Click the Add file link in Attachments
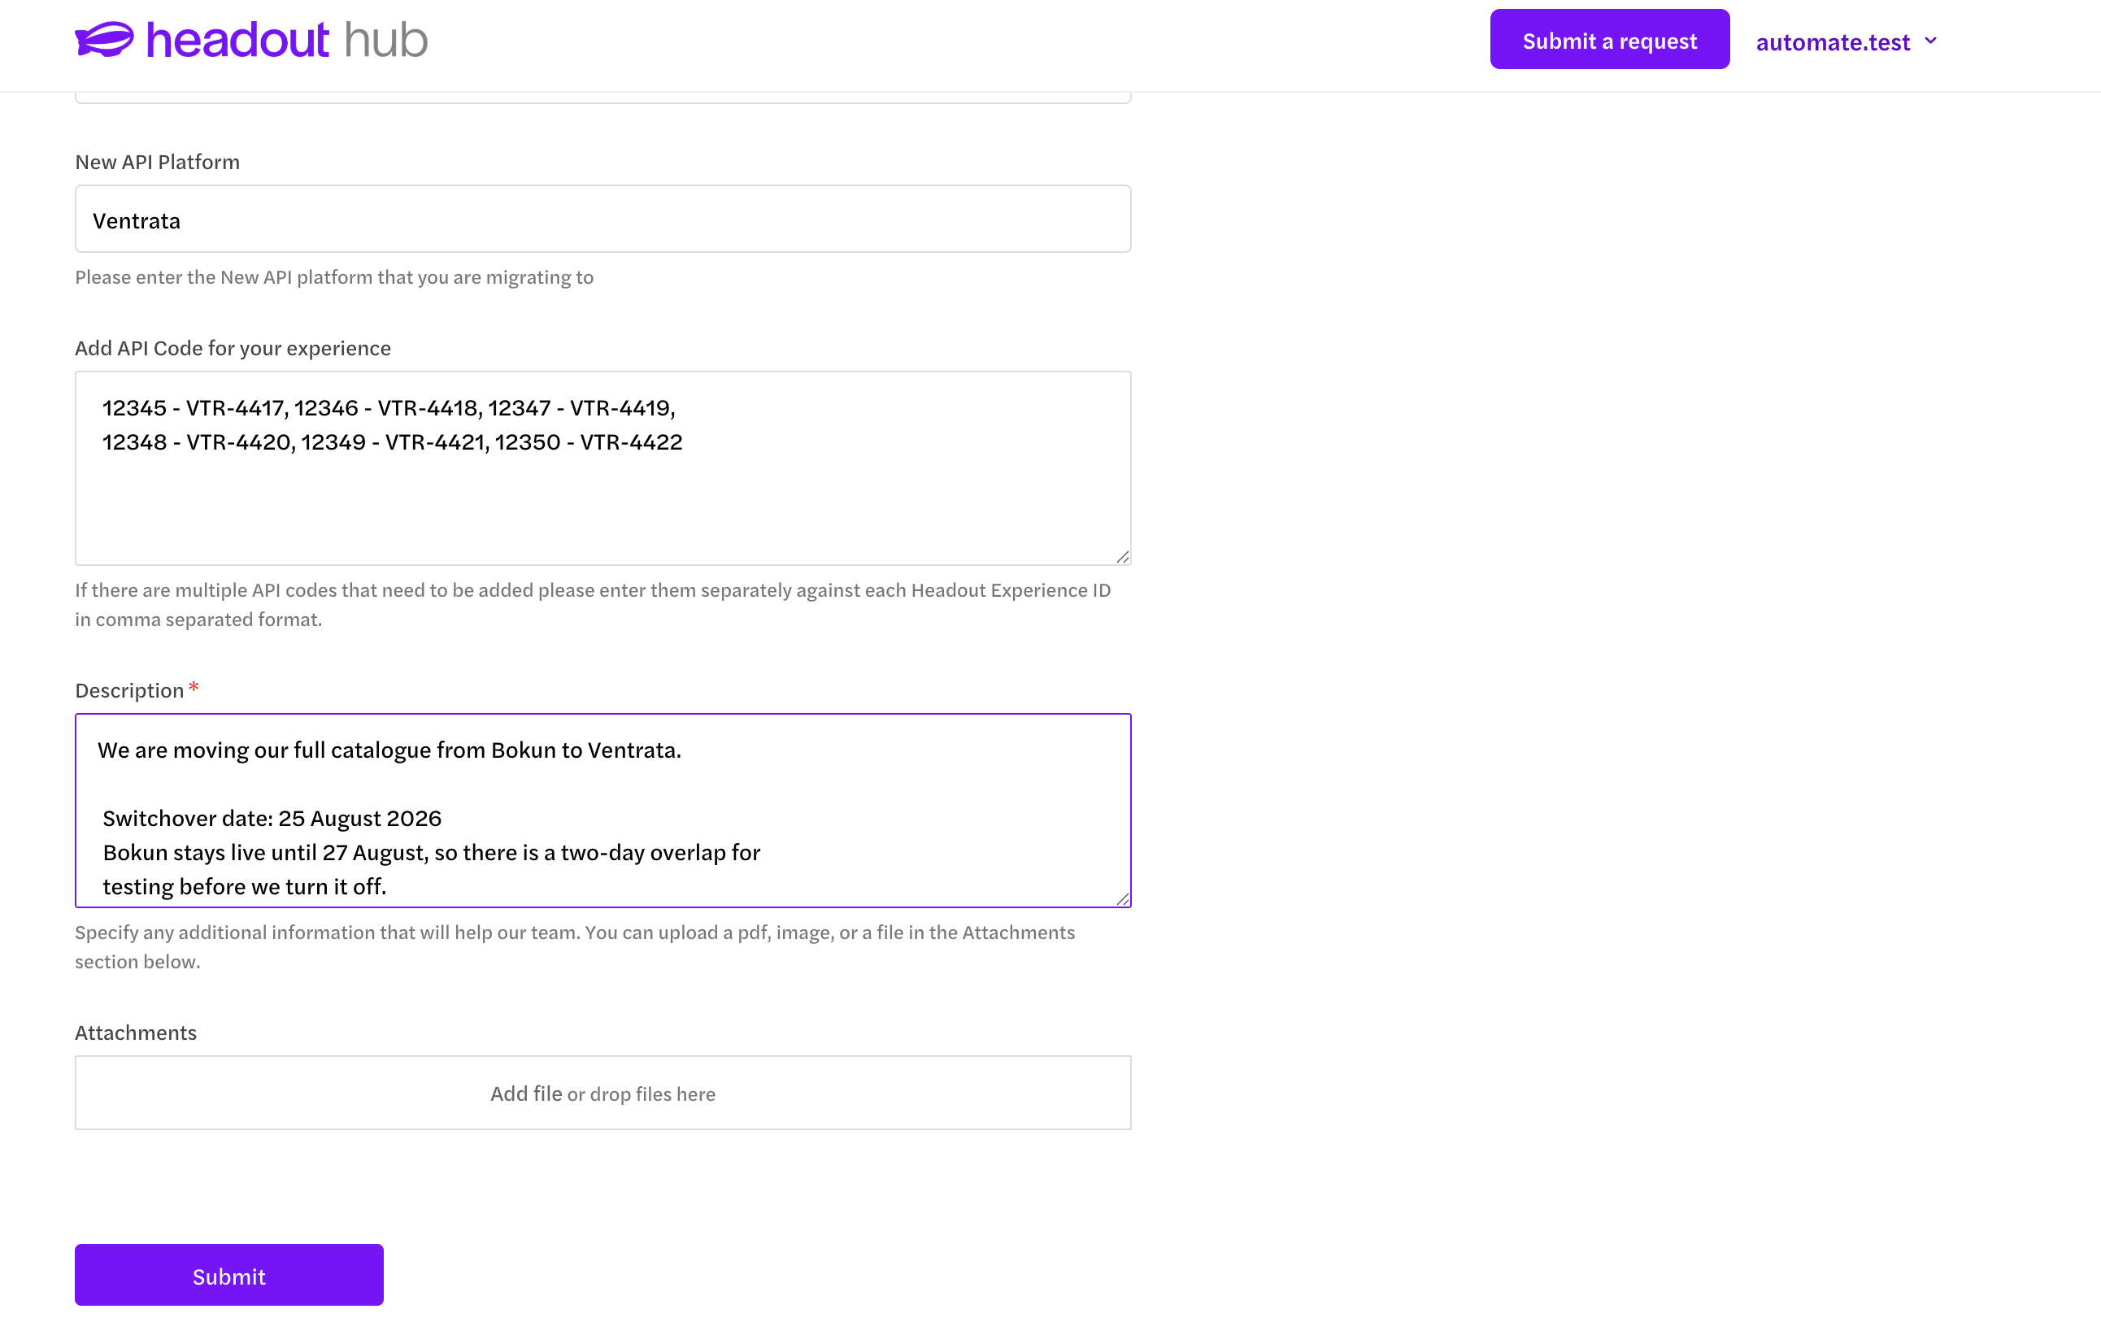The image size is (2101, 1335). click(526, 1094)
